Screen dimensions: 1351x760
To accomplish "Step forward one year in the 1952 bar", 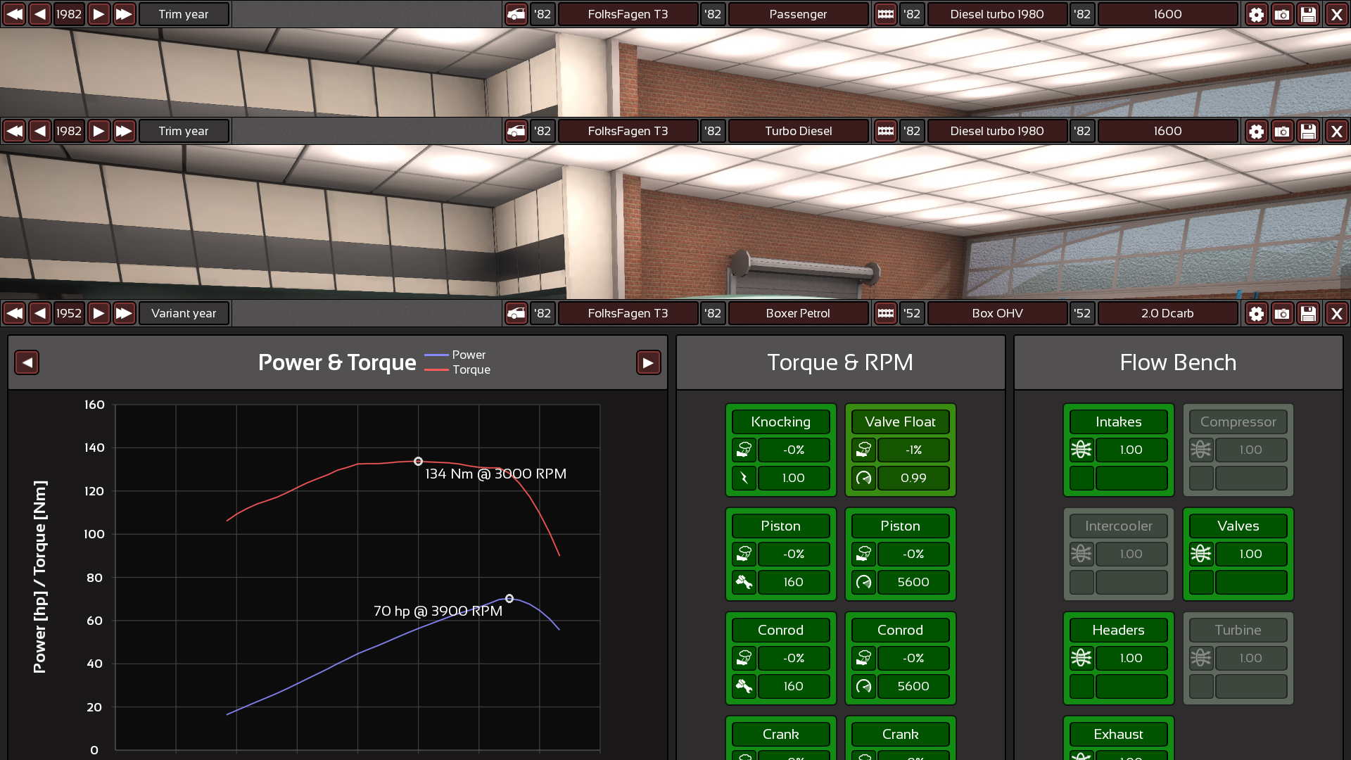I will (99, 313).
